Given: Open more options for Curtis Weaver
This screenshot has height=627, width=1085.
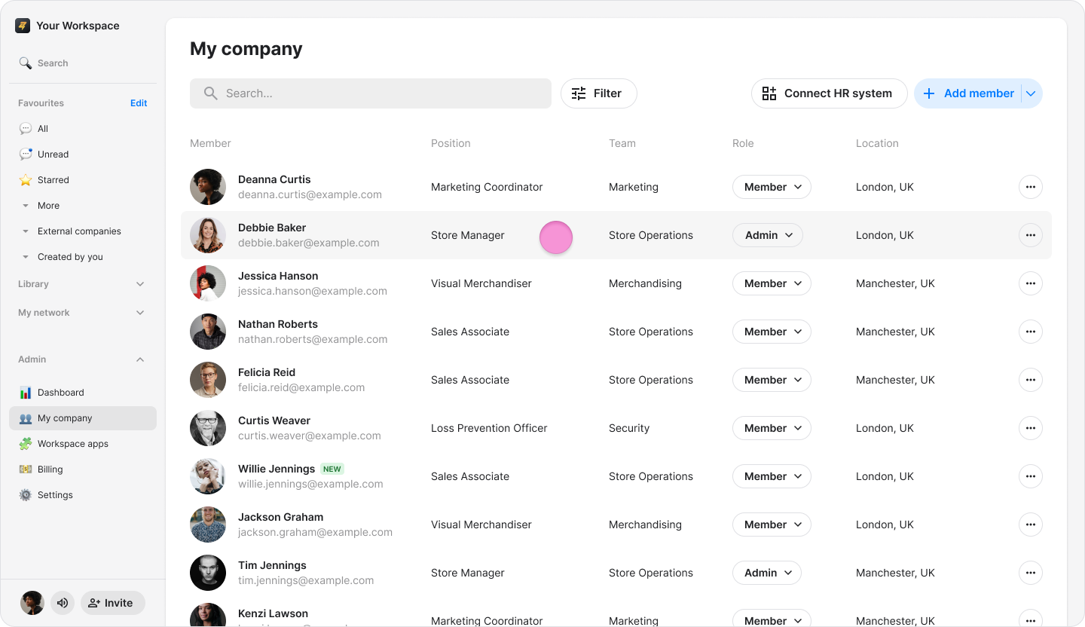Looking at the screenshot, I should point(1030,428).
